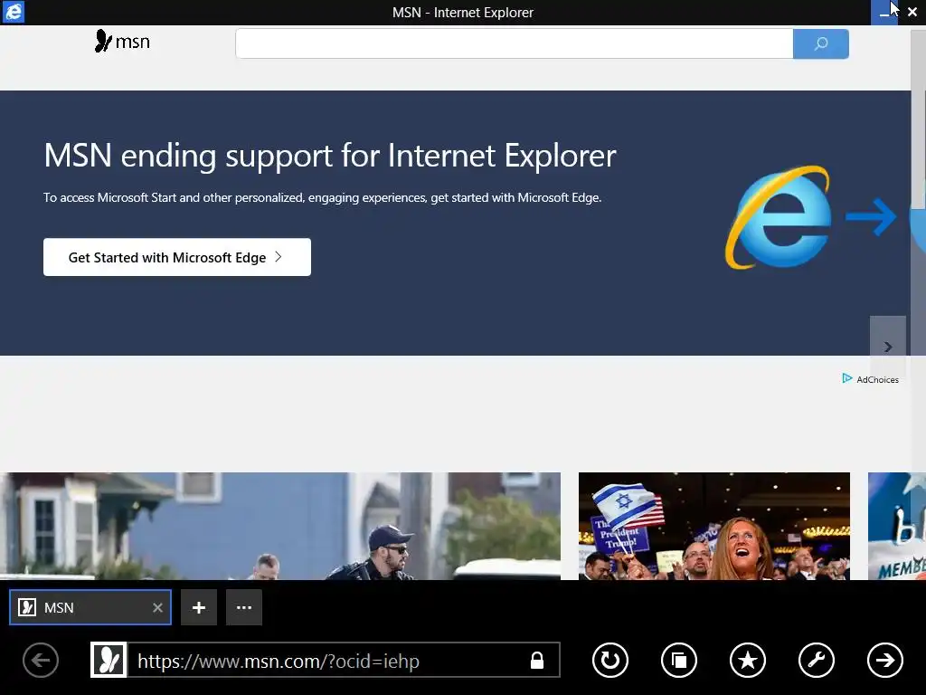Viewport: 926px width, 695px height.
Task: Click the MSN site icon in address bar
Action: 109,660
